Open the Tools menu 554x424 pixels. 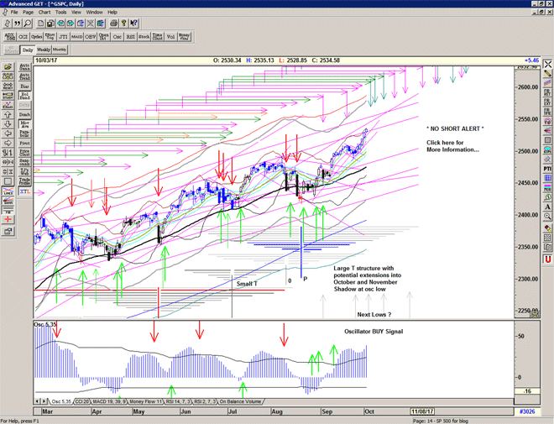pos(63,13)
